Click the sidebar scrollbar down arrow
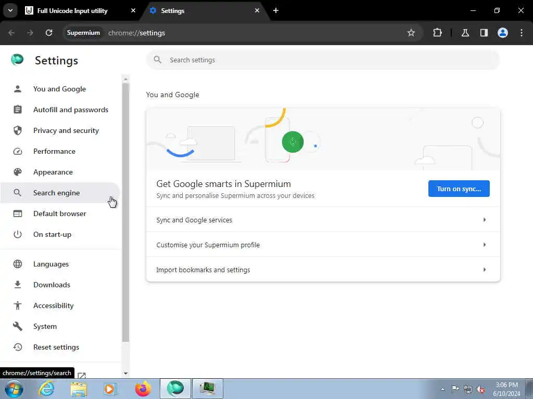The height and width of the screenshot is (399, 533). 126,373
